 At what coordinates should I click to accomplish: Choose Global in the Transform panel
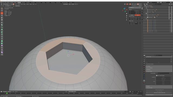[x=132, y=15]
